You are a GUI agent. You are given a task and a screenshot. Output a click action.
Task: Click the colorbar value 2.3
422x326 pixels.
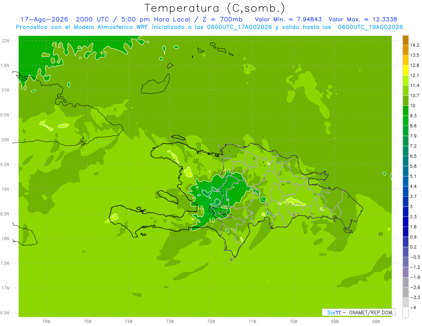coord(414,217)
